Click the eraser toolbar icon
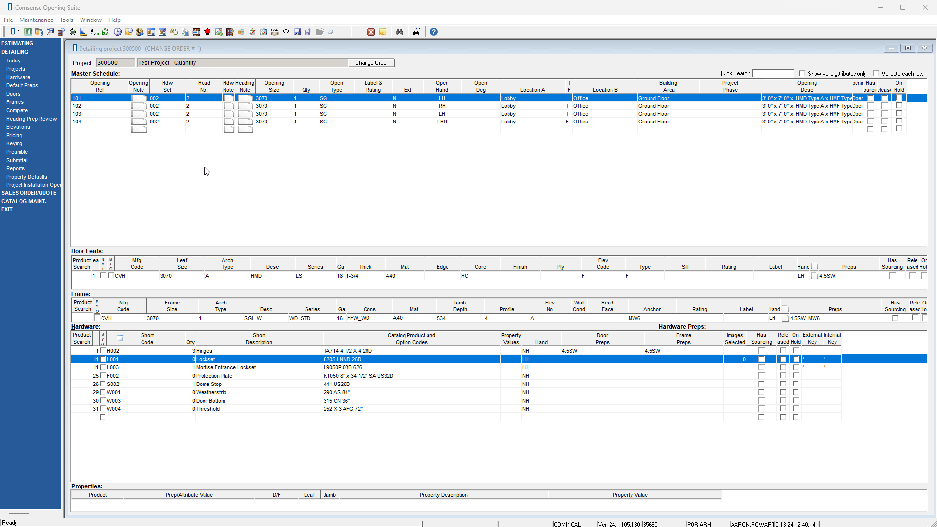Image resolution: width=937 pixels, height=527 pixels. (331, 32)
